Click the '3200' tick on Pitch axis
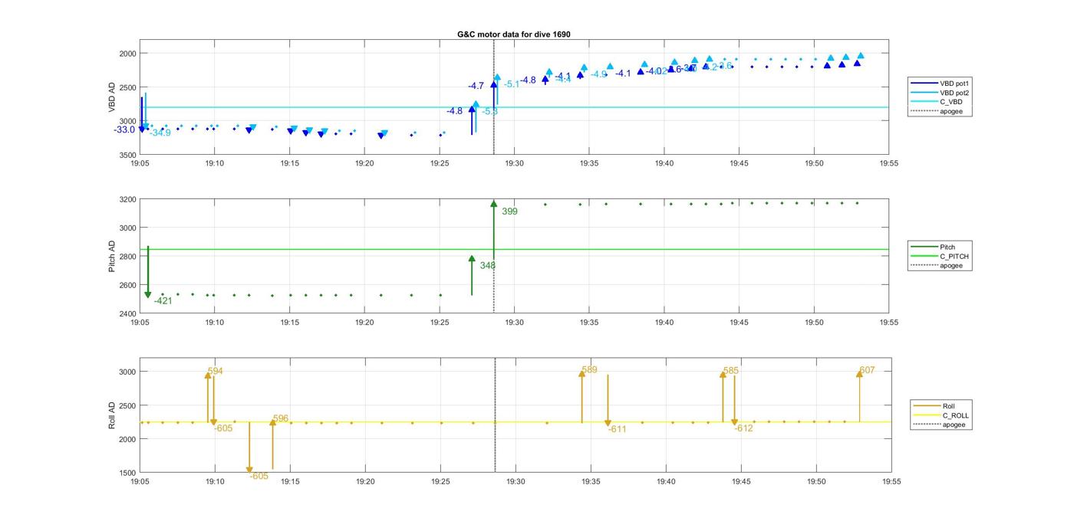The height and width of the screenshot is (531, 1074). click(127, 199)
